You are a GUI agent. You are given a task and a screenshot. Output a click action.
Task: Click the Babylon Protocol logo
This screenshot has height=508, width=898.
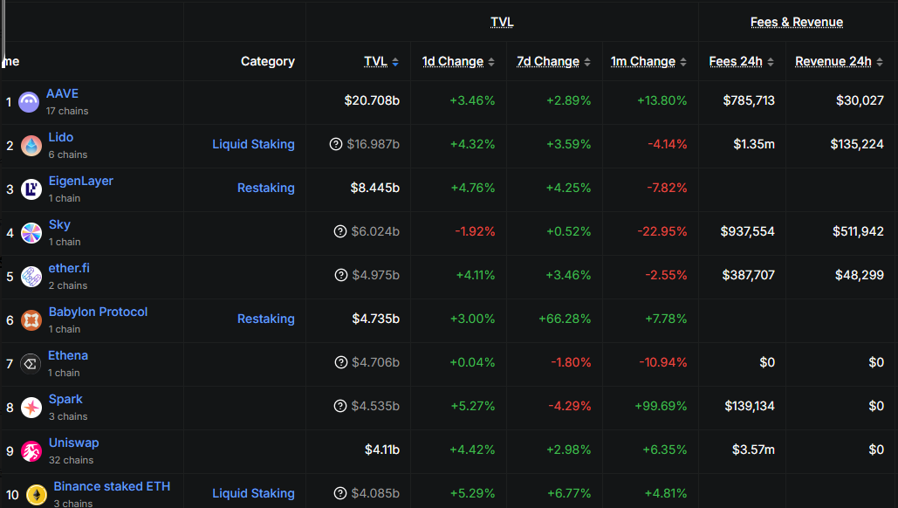[x=31, y=320]
